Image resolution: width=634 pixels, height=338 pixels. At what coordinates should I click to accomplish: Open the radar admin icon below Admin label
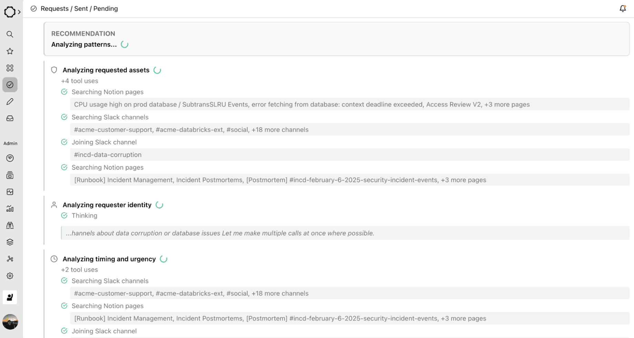pos(10,158)
